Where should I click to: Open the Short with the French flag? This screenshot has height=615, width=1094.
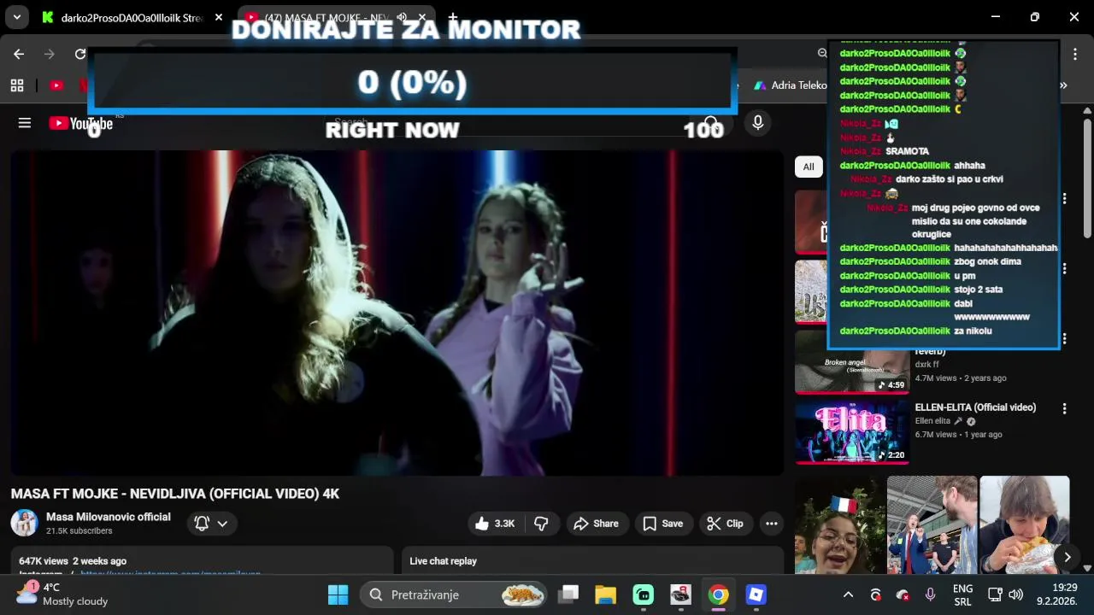pyautogui.click(x=840, y=524)
